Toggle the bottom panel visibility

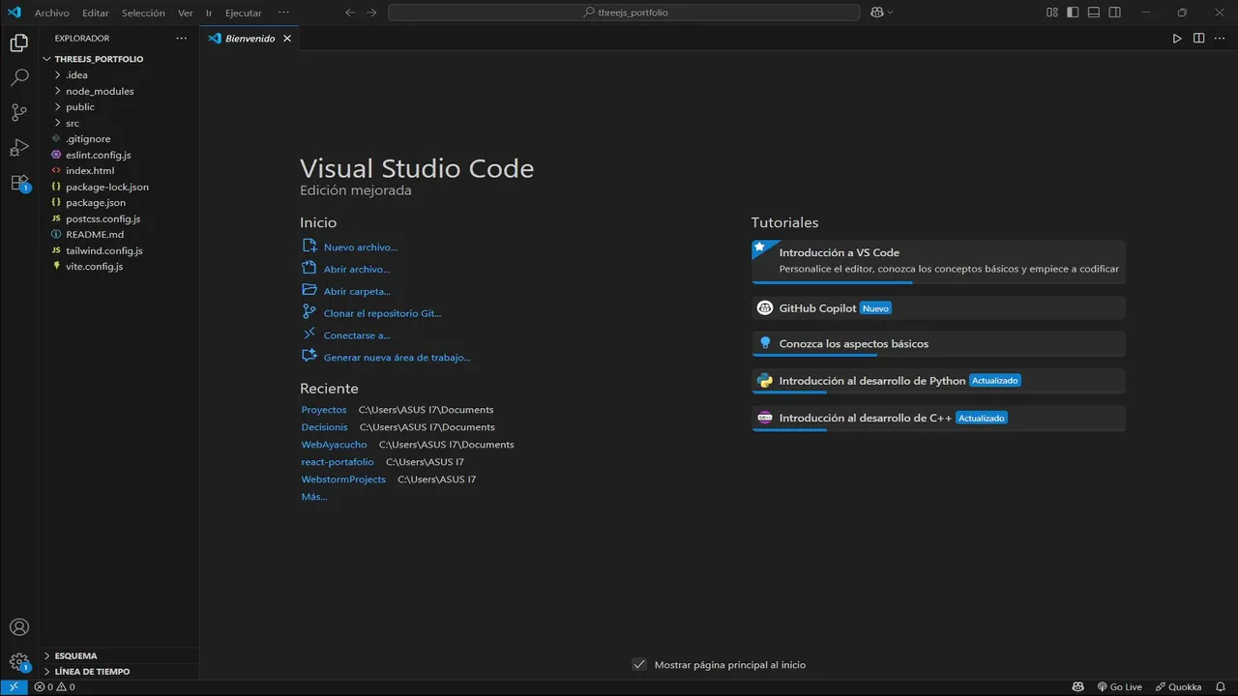point(1094,13)
